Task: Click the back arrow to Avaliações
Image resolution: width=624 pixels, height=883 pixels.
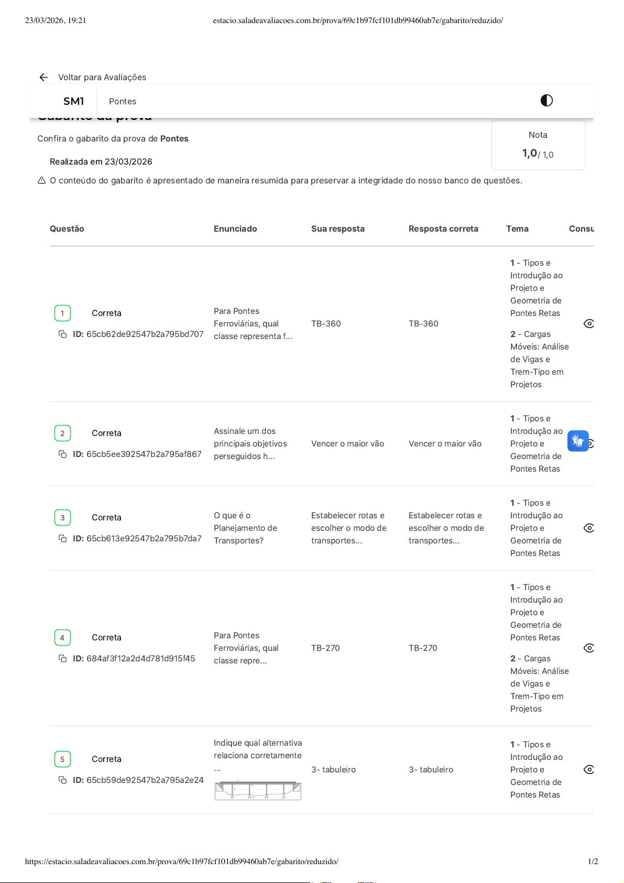Action: coord(43,78)
